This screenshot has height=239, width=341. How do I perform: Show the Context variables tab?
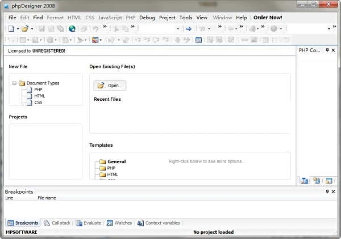[158, 223]
